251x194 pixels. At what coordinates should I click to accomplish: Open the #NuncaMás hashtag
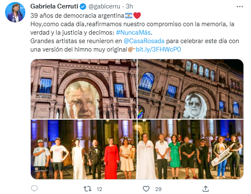point(133,33)
